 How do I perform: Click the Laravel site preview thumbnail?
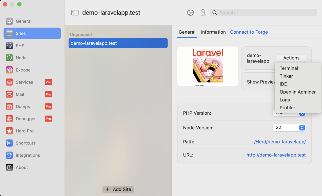(208, 66)
